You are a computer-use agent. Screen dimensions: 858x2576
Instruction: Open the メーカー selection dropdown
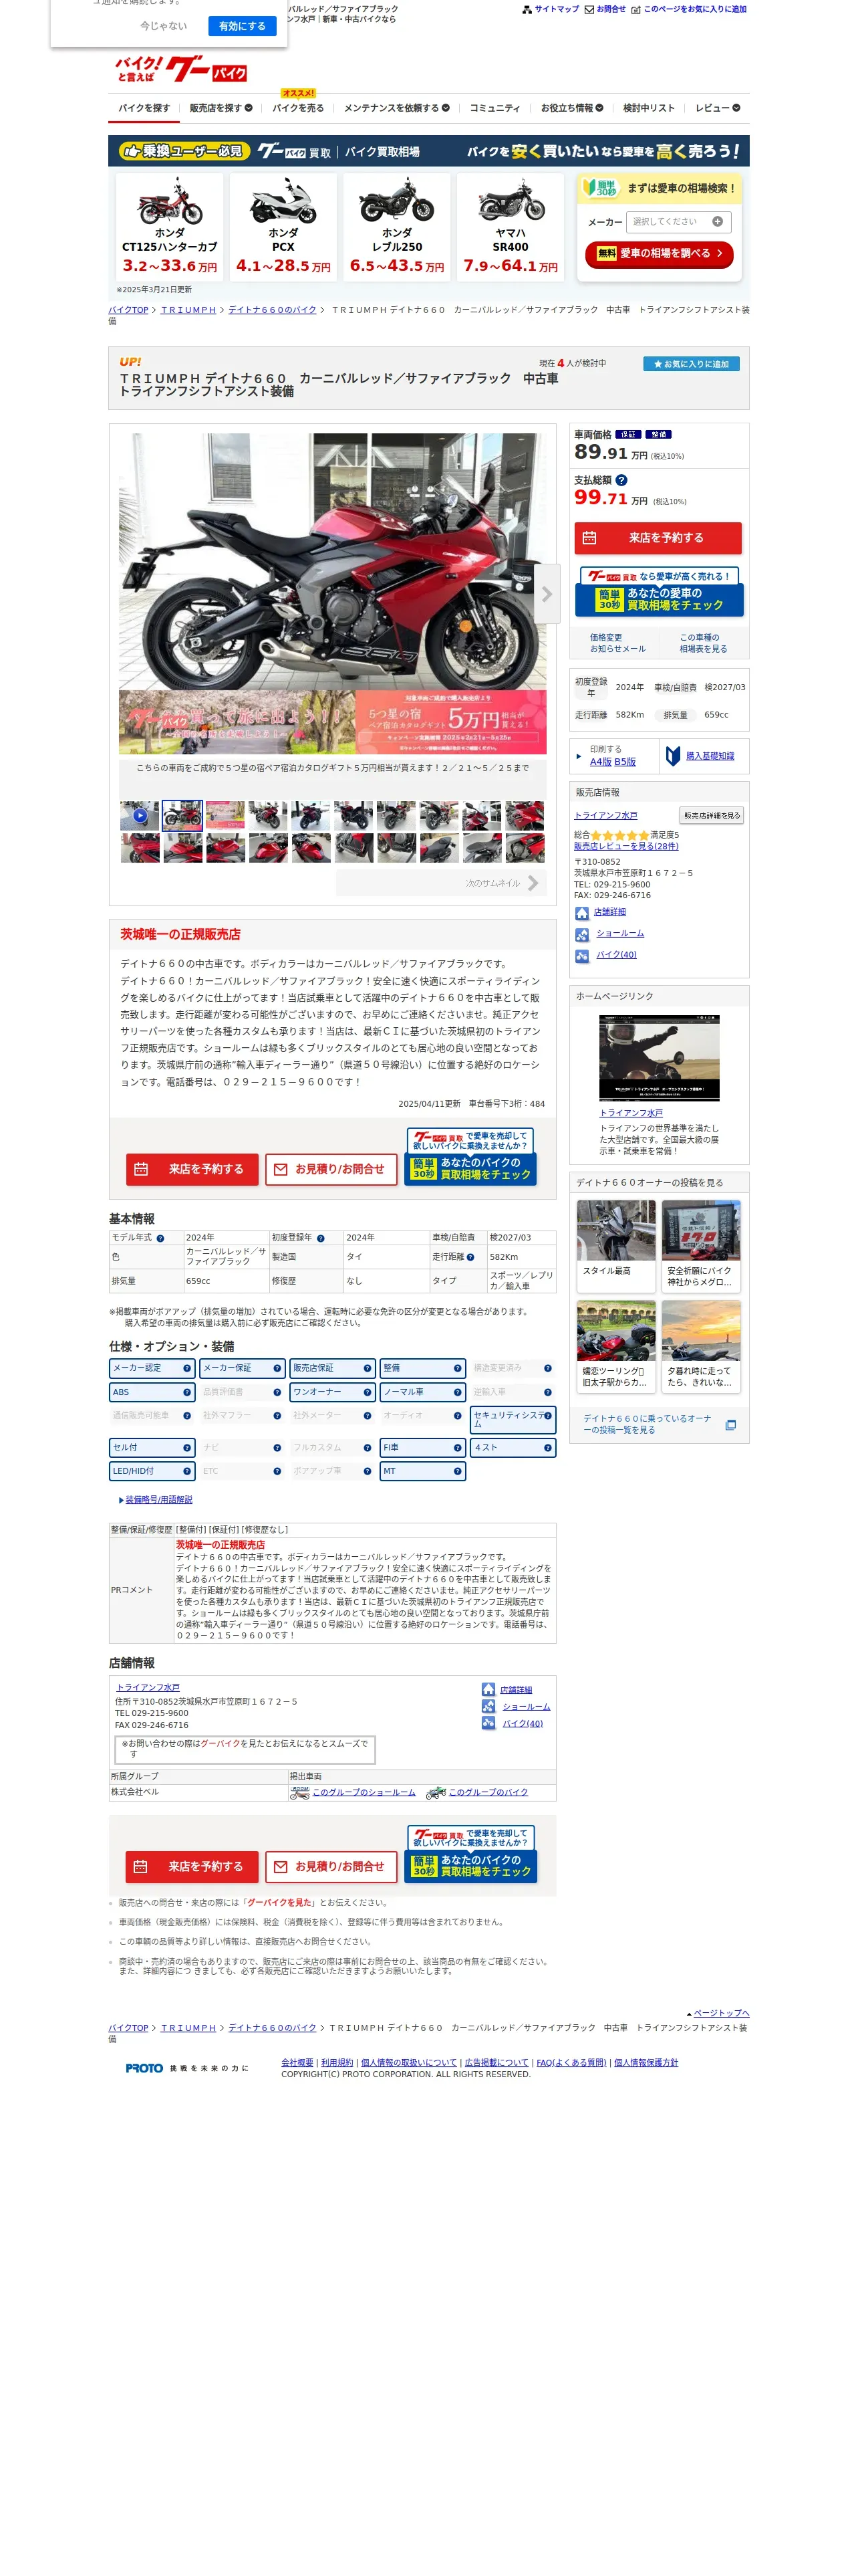(x=679, y=222)
